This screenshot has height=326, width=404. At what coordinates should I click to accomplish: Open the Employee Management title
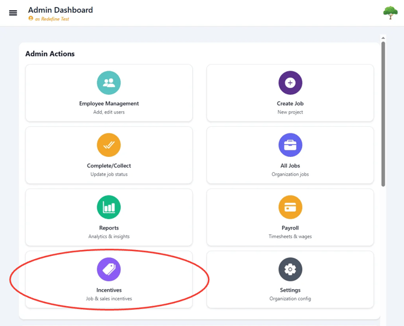point(109,103)
